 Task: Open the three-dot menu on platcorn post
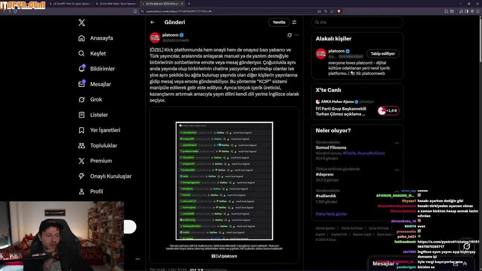coord(297,35)
